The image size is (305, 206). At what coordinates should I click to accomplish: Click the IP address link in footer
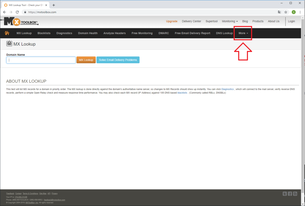[x=21, y=197]
